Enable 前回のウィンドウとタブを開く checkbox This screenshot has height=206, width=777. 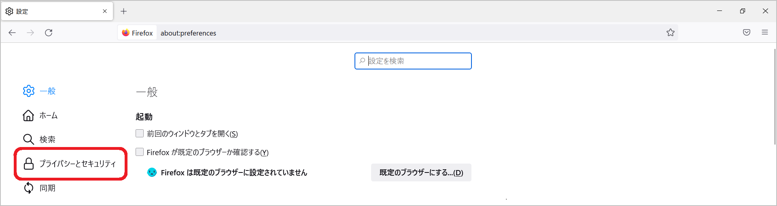(x=140, y=133)
